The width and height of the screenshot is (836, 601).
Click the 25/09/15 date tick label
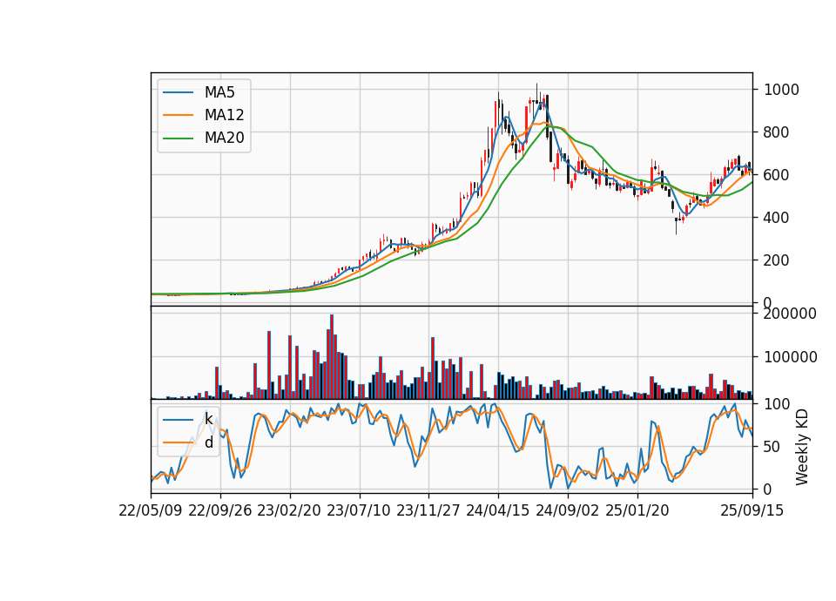[x=752, y=510]
